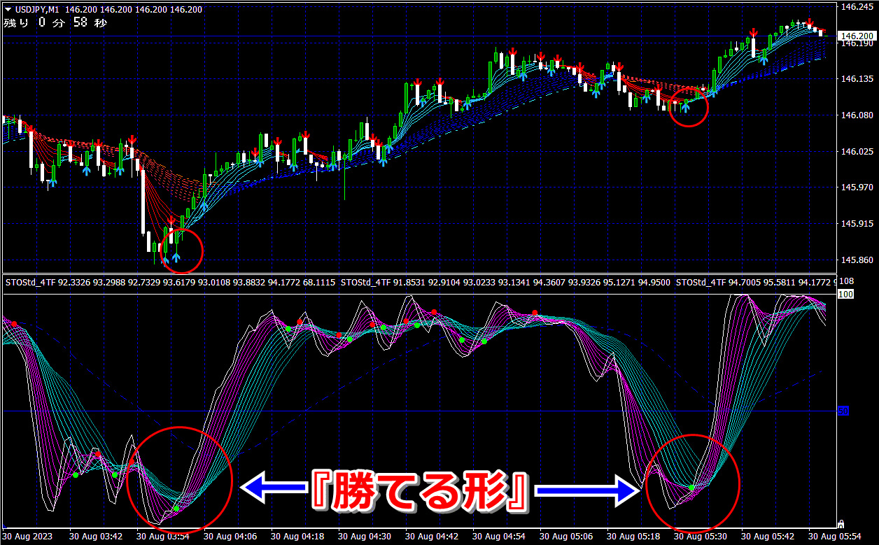The width and height of the screenshot is (879, 545).
Task: Select the STOStd_4TF label starting with 91.8531
Action: 505,283
